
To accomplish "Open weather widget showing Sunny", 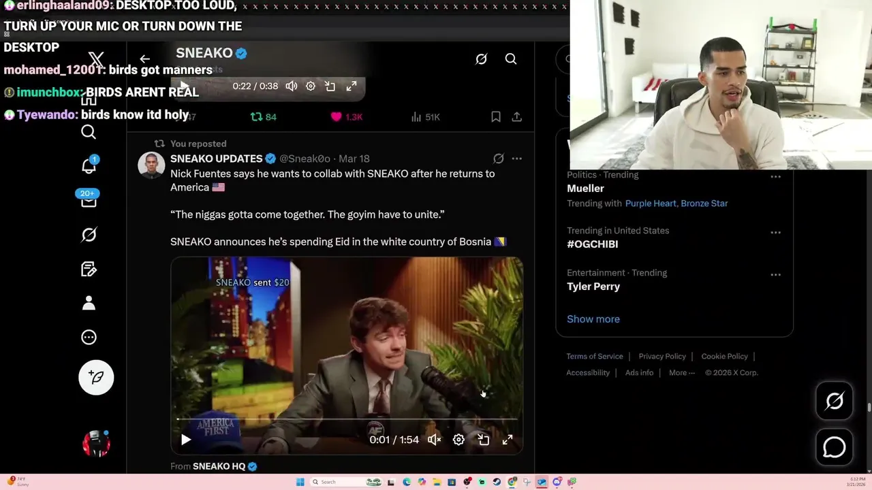I will (x=18, y=481).
